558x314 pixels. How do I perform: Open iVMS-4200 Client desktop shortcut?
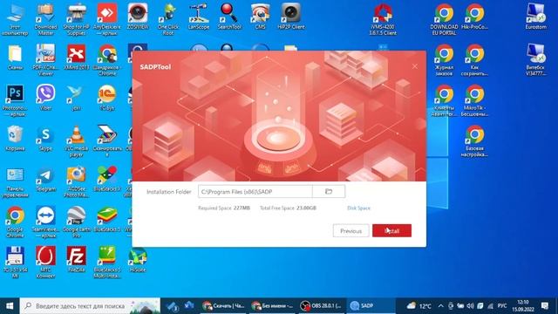[383, 19]
